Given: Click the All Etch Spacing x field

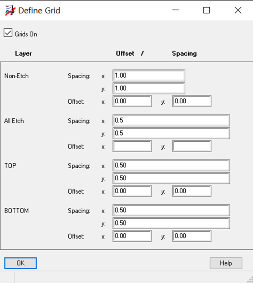Looking at the screenshot, I should (x=171, y=120).
